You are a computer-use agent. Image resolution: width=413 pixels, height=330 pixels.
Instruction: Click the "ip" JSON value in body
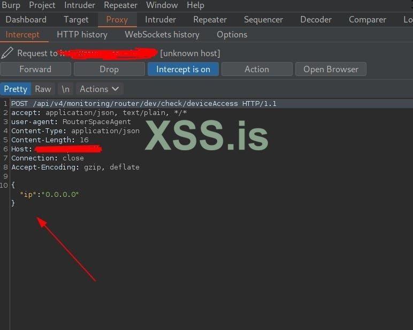(60, 194)
